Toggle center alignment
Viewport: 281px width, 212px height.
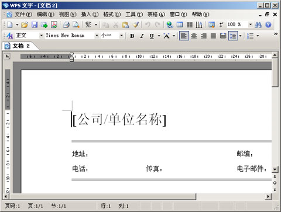194,36
